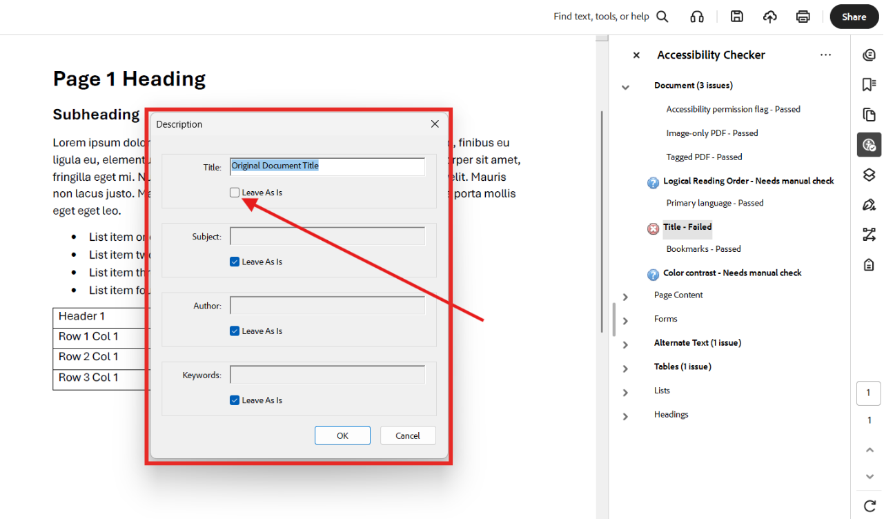Open the page thumbnails icon
884x519 pixels.
(x=869, y=115)
